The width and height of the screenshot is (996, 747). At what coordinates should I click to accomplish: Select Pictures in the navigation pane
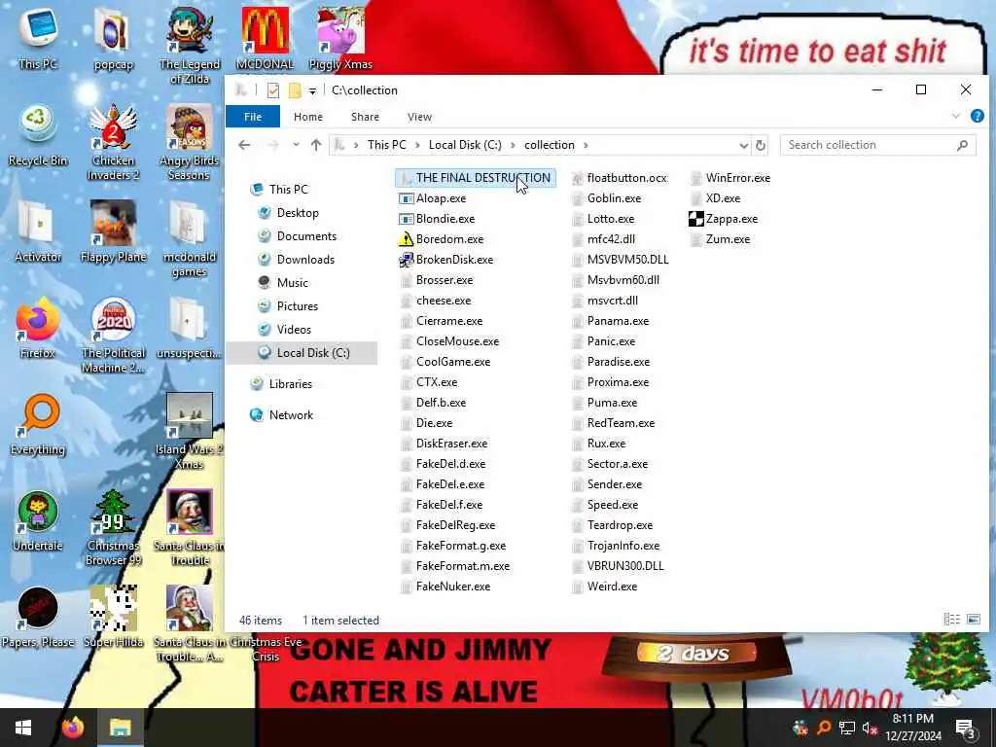[298, 306]
